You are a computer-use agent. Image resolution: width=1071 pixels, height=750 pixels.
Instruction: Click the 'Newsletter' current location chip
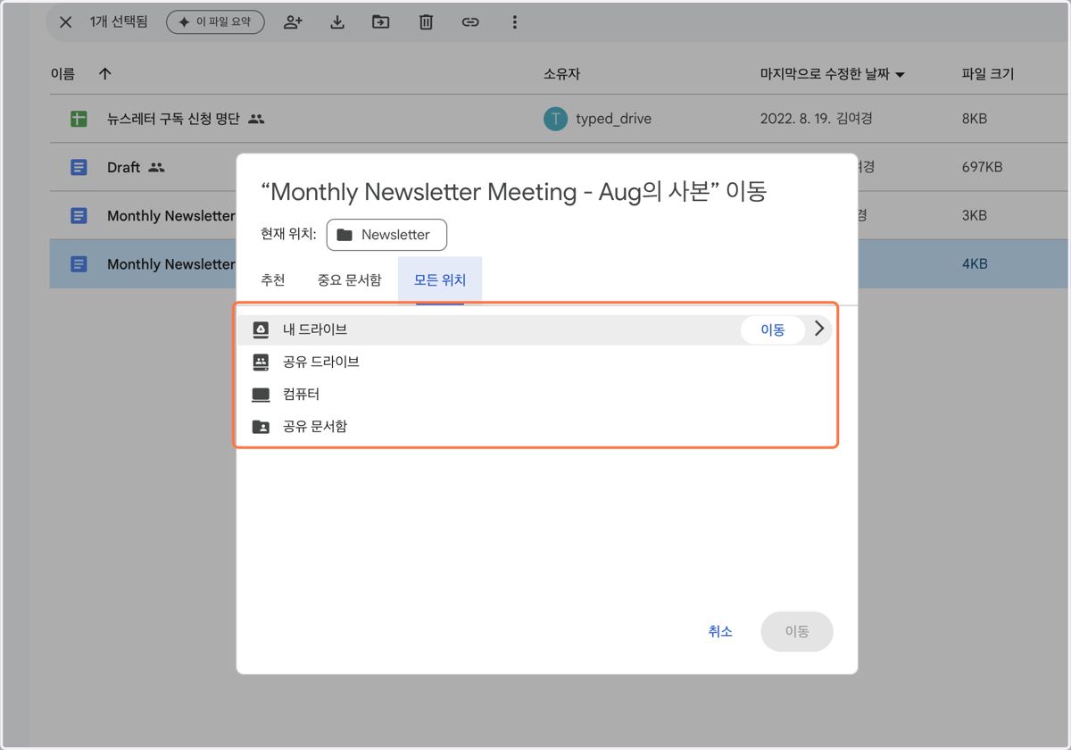(x=386, y=235)
